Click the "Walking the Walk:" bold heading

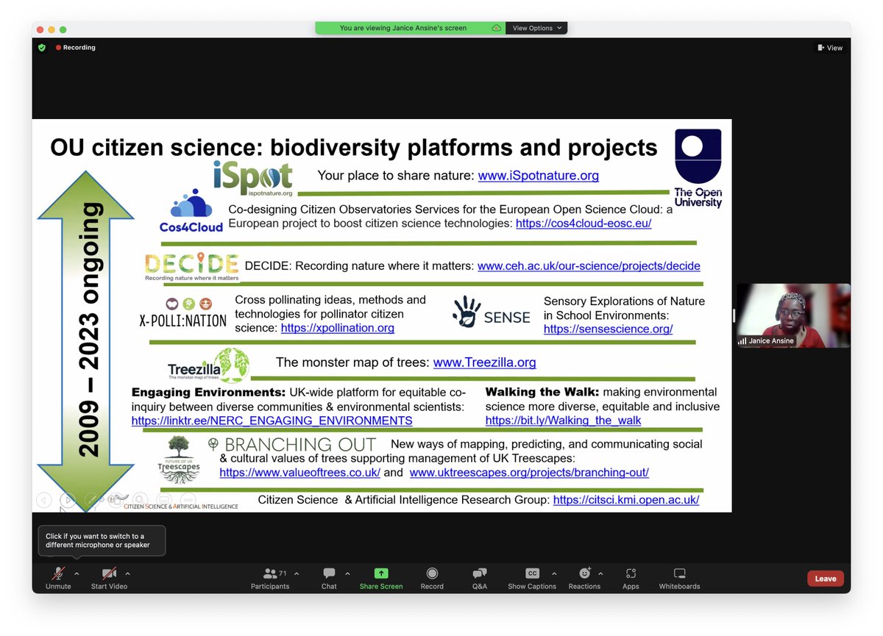tap(542, 392)
